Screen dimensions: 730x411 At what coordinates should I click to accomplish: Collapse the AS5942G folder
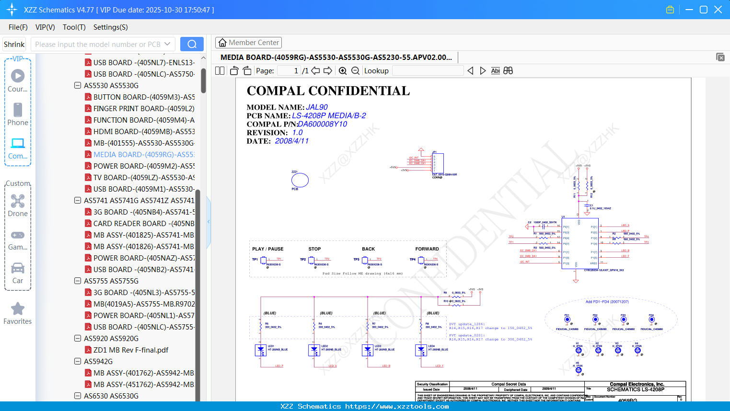pos(78,361)
